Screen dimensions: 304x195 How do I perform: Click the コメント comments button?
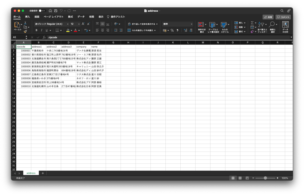[283, 17]
